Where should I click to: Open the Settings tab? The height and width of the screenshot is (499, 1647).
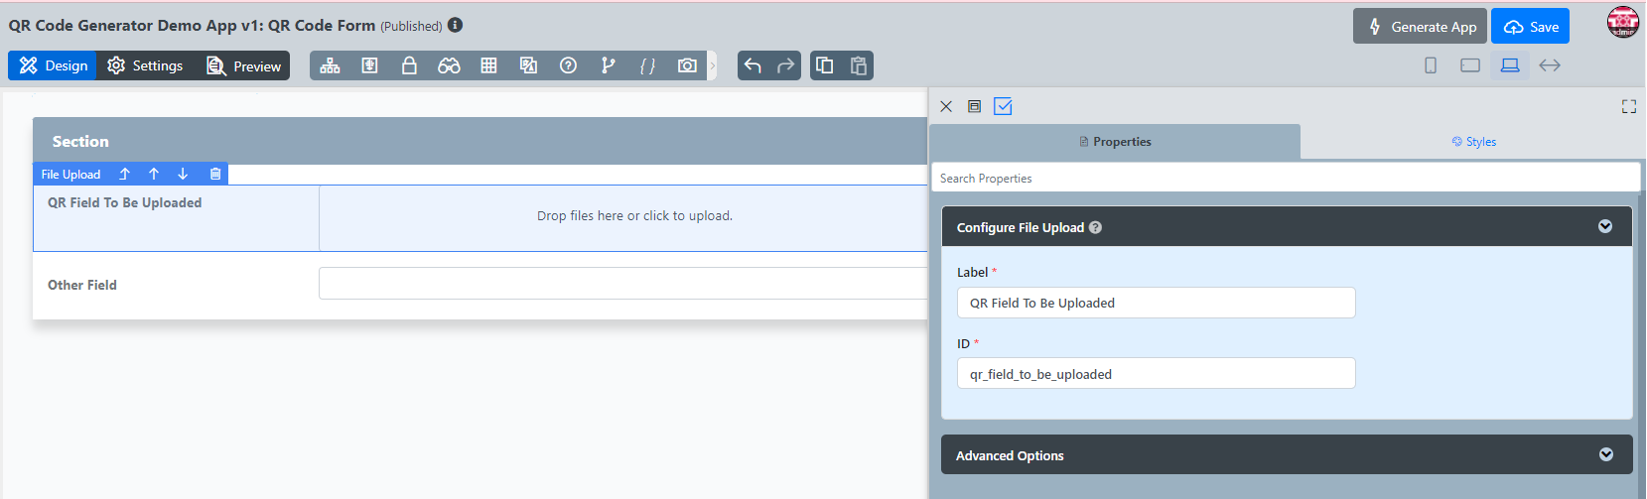click(145, 65)
